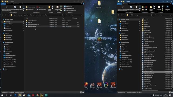Open Chrome from the taskbar

pyautogui.click(x=37, y=95)
